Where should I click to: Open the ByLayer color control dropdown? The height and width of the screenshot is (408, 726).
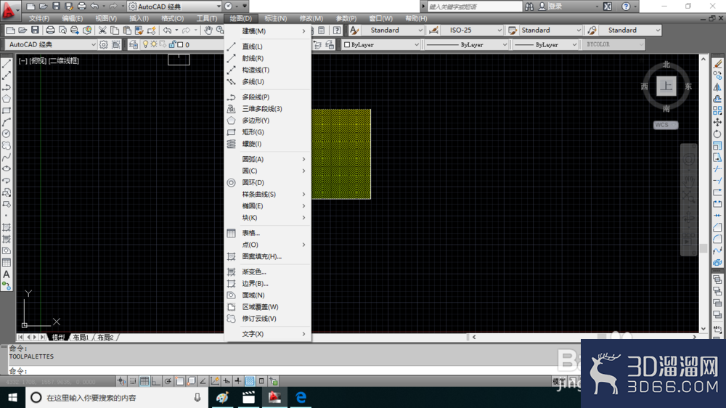click(x=381, y=44)
